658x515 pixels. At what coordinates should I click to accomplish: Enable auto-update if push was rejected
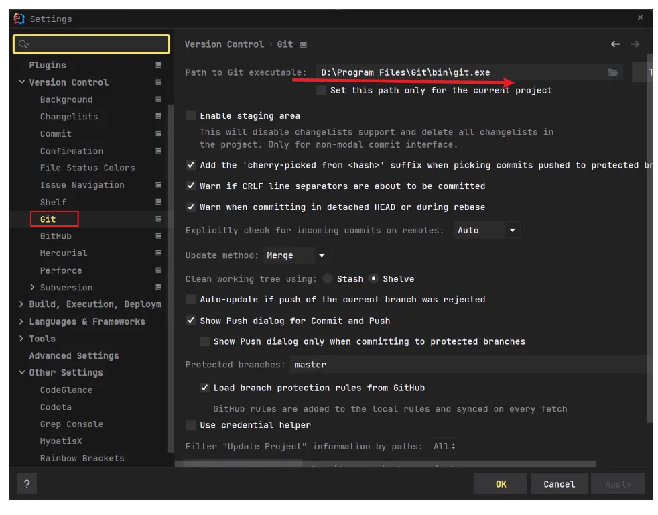pyautogui.click(x=191, y=300)
